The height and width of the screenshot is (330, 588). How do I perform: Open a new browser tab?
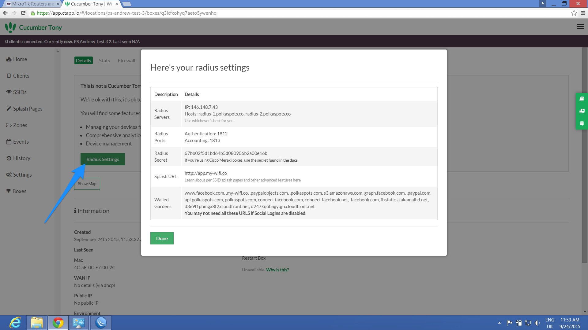(126, 4)
